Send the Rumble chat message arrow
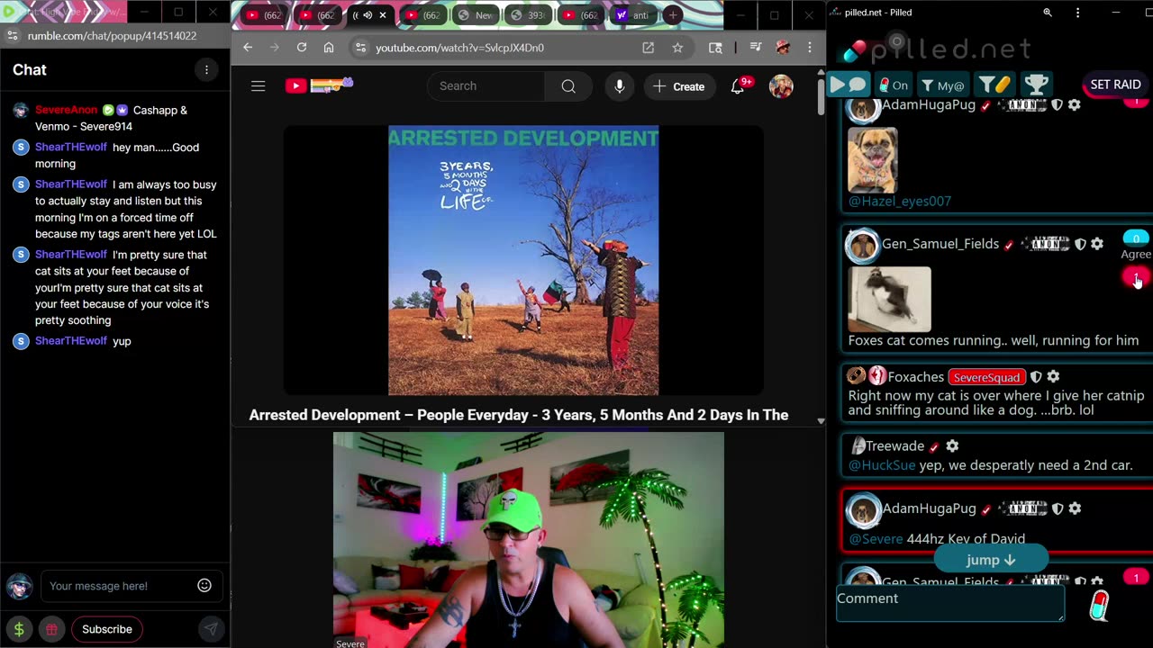 (211, 629)
